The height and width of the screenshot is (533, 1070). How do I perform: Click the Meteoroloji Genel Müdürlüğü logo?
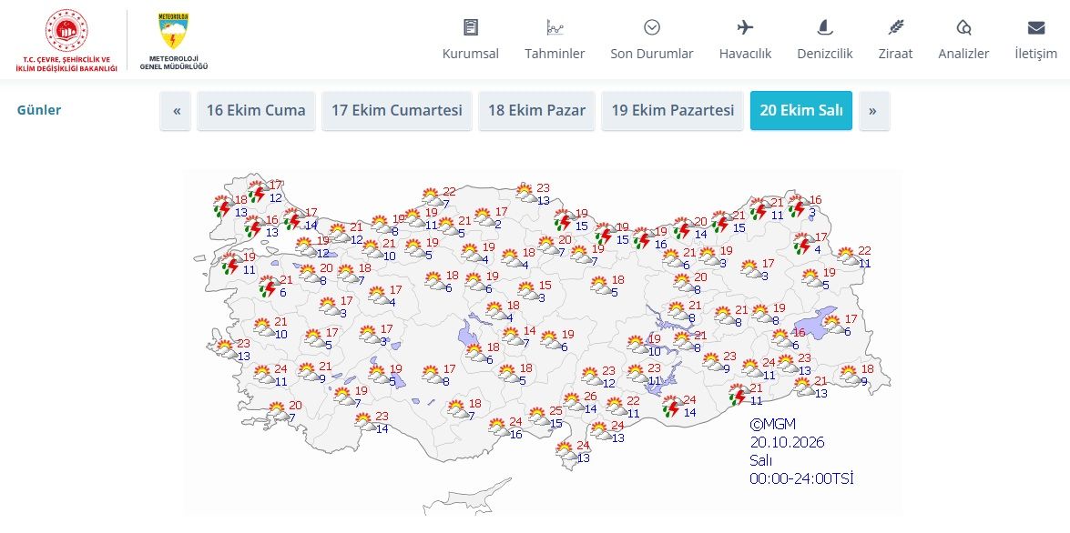click(174, 39)
